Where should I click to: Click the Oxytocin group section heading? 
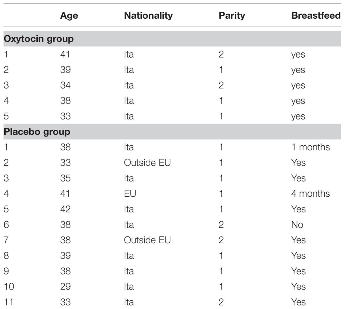click(x=39, y=39)
